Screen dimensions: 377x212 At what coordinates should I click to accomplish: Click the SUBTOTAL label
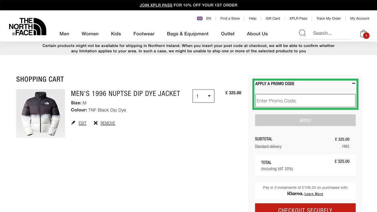pos(264,139)
